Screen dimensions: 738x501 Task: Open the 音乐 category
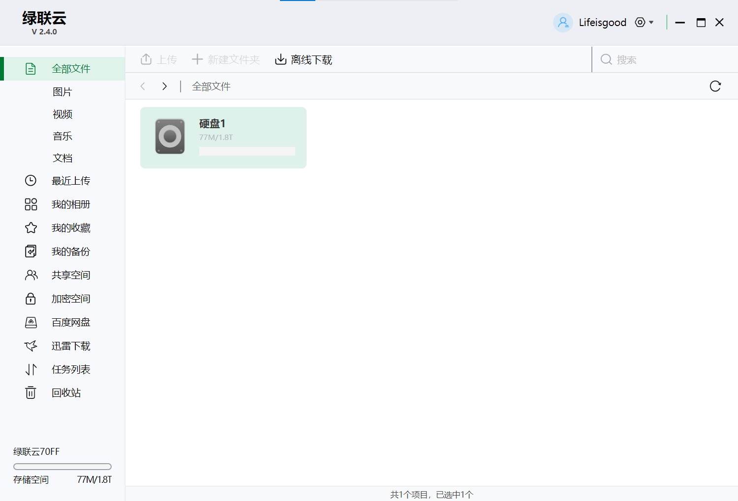(x=62, y=136)
